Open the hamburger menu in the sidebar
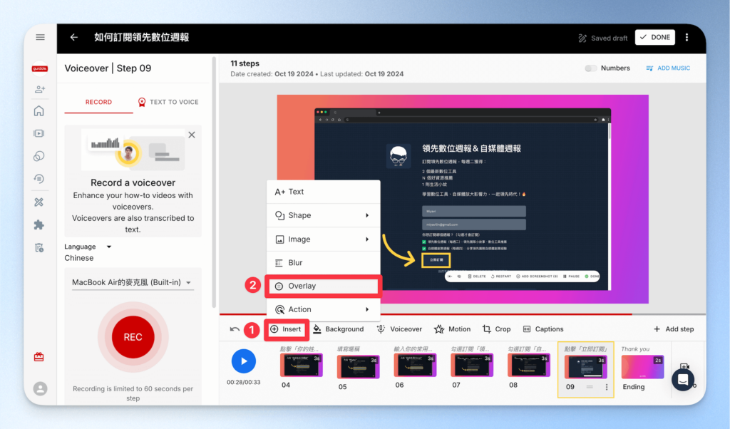Screen dimensions: 730x429 (x=40, y=37)
